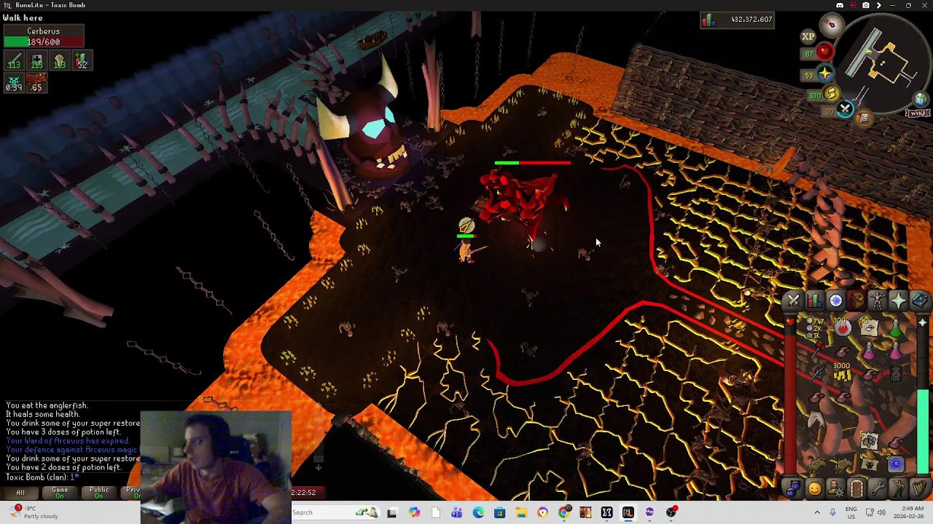Click the red Hitpoints status bar
The height and width of the screenshot is (524, 933).
pyautogui.click(x=791, y=397)
